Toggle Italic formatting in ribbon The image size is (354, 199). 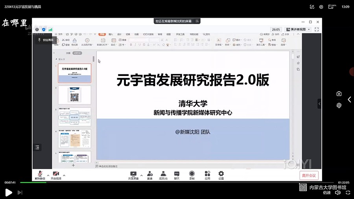(x=135, y=45)
